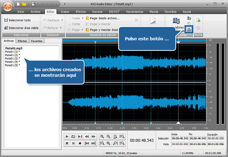Click the convert sample type page icon

tap(153, 20)
